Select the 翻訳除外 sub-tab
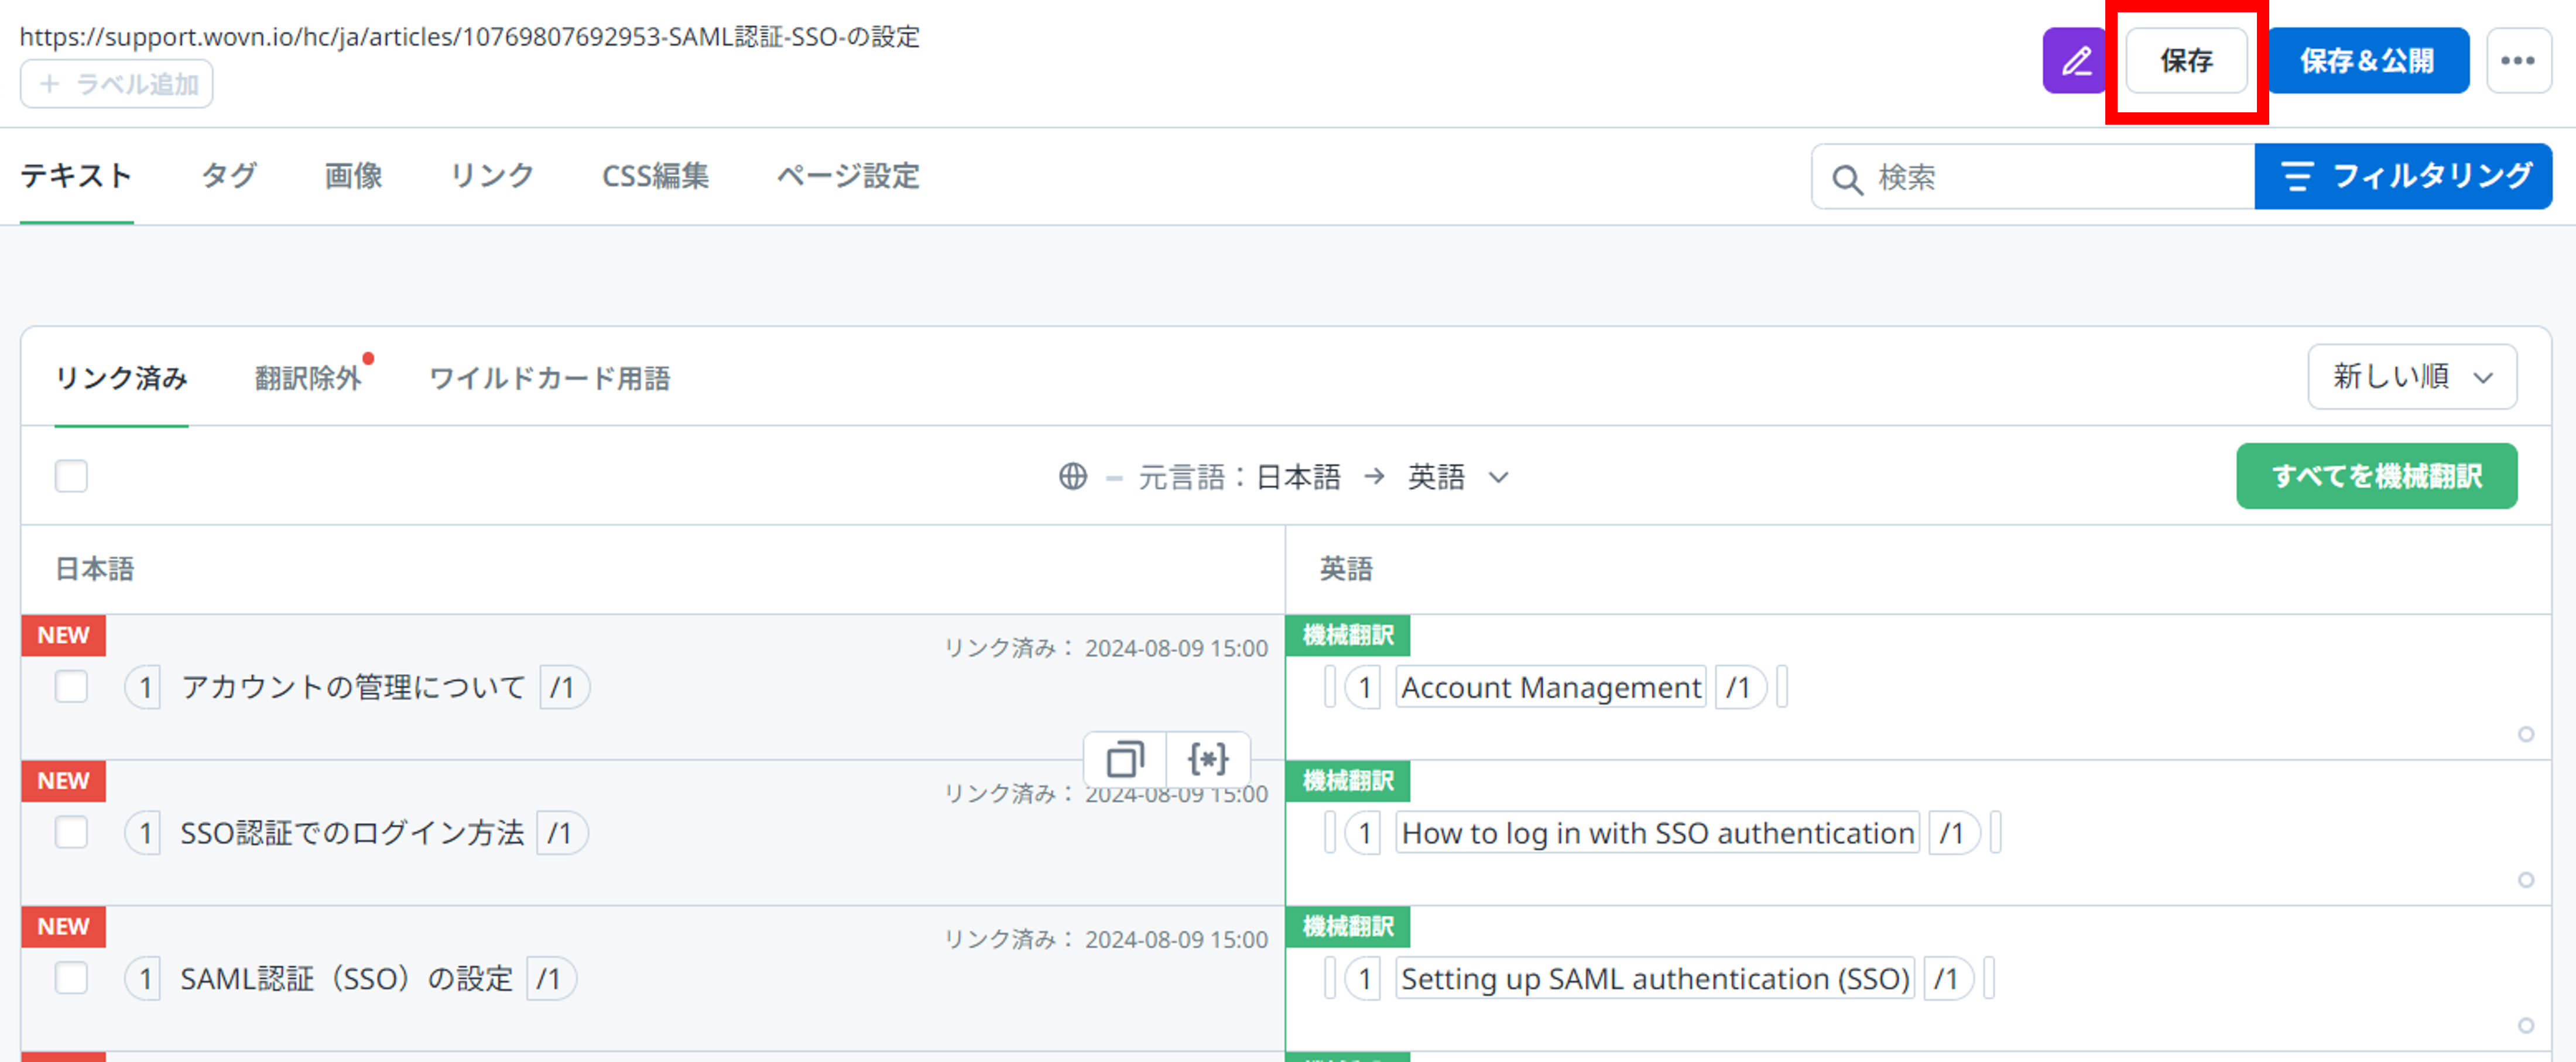 pyautogui.click(x=308, y=379)
